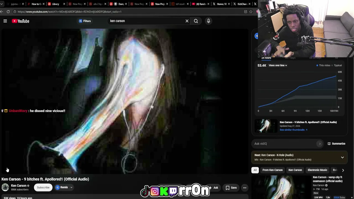Click the 'Typical' legend item
The image size is (354, 199).
[336, 66]
